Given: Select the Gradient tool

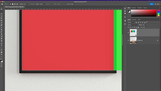Looking at the screenshot, I should tap(2, 36).
